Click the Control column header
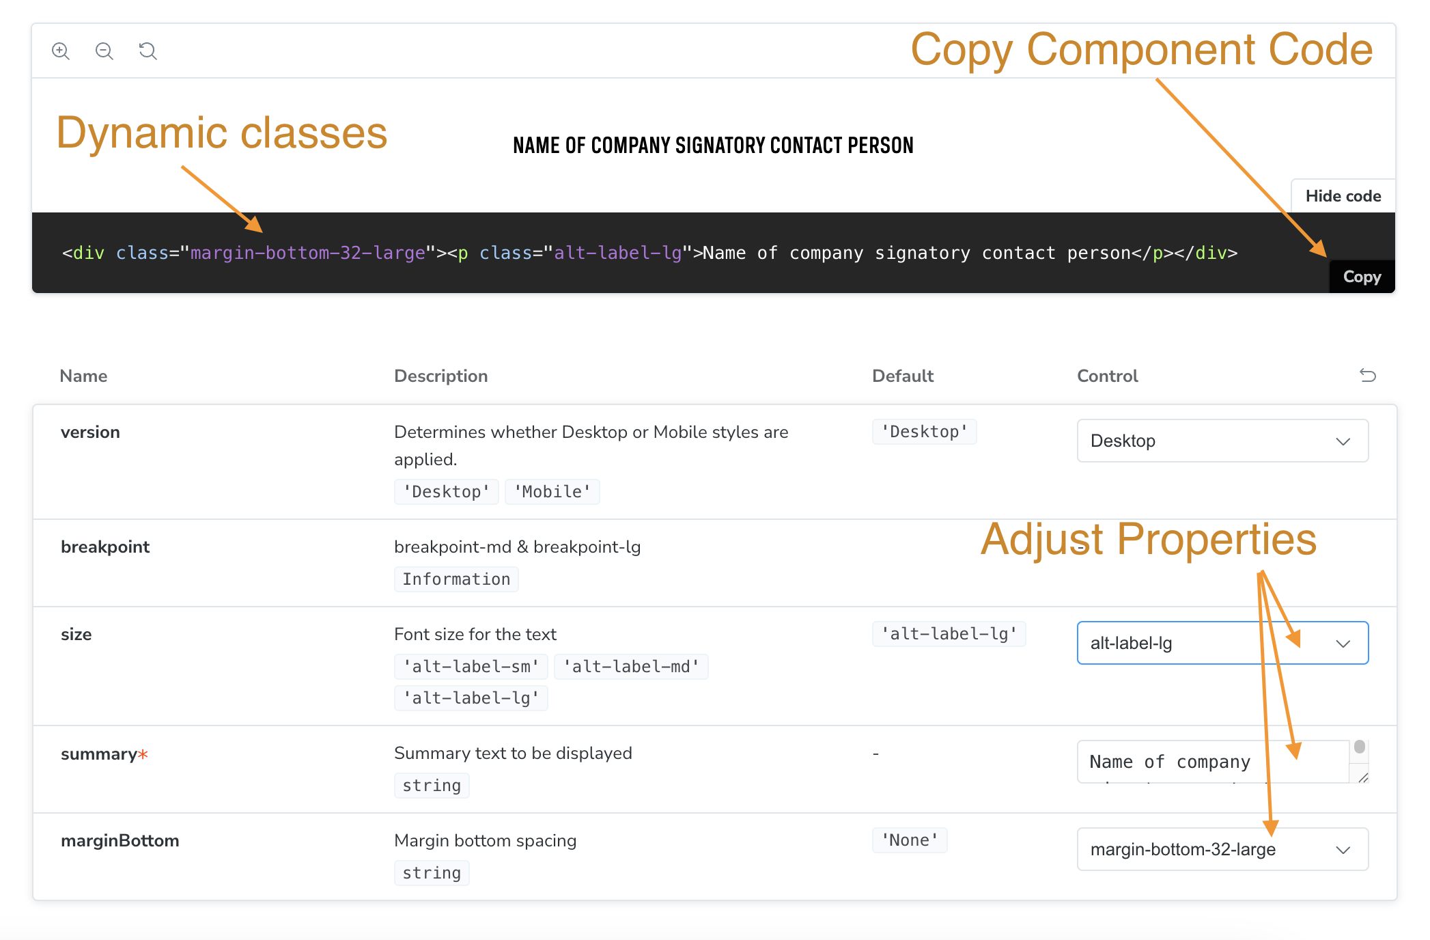Viewport: 1430px width, 940px height. [1108, 376]
